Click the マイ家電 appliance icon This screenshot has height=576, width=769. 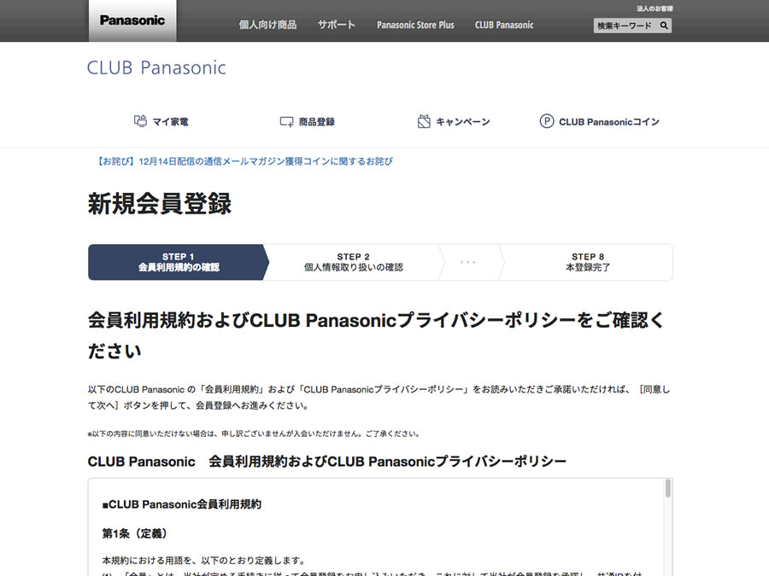click(140, 121)
